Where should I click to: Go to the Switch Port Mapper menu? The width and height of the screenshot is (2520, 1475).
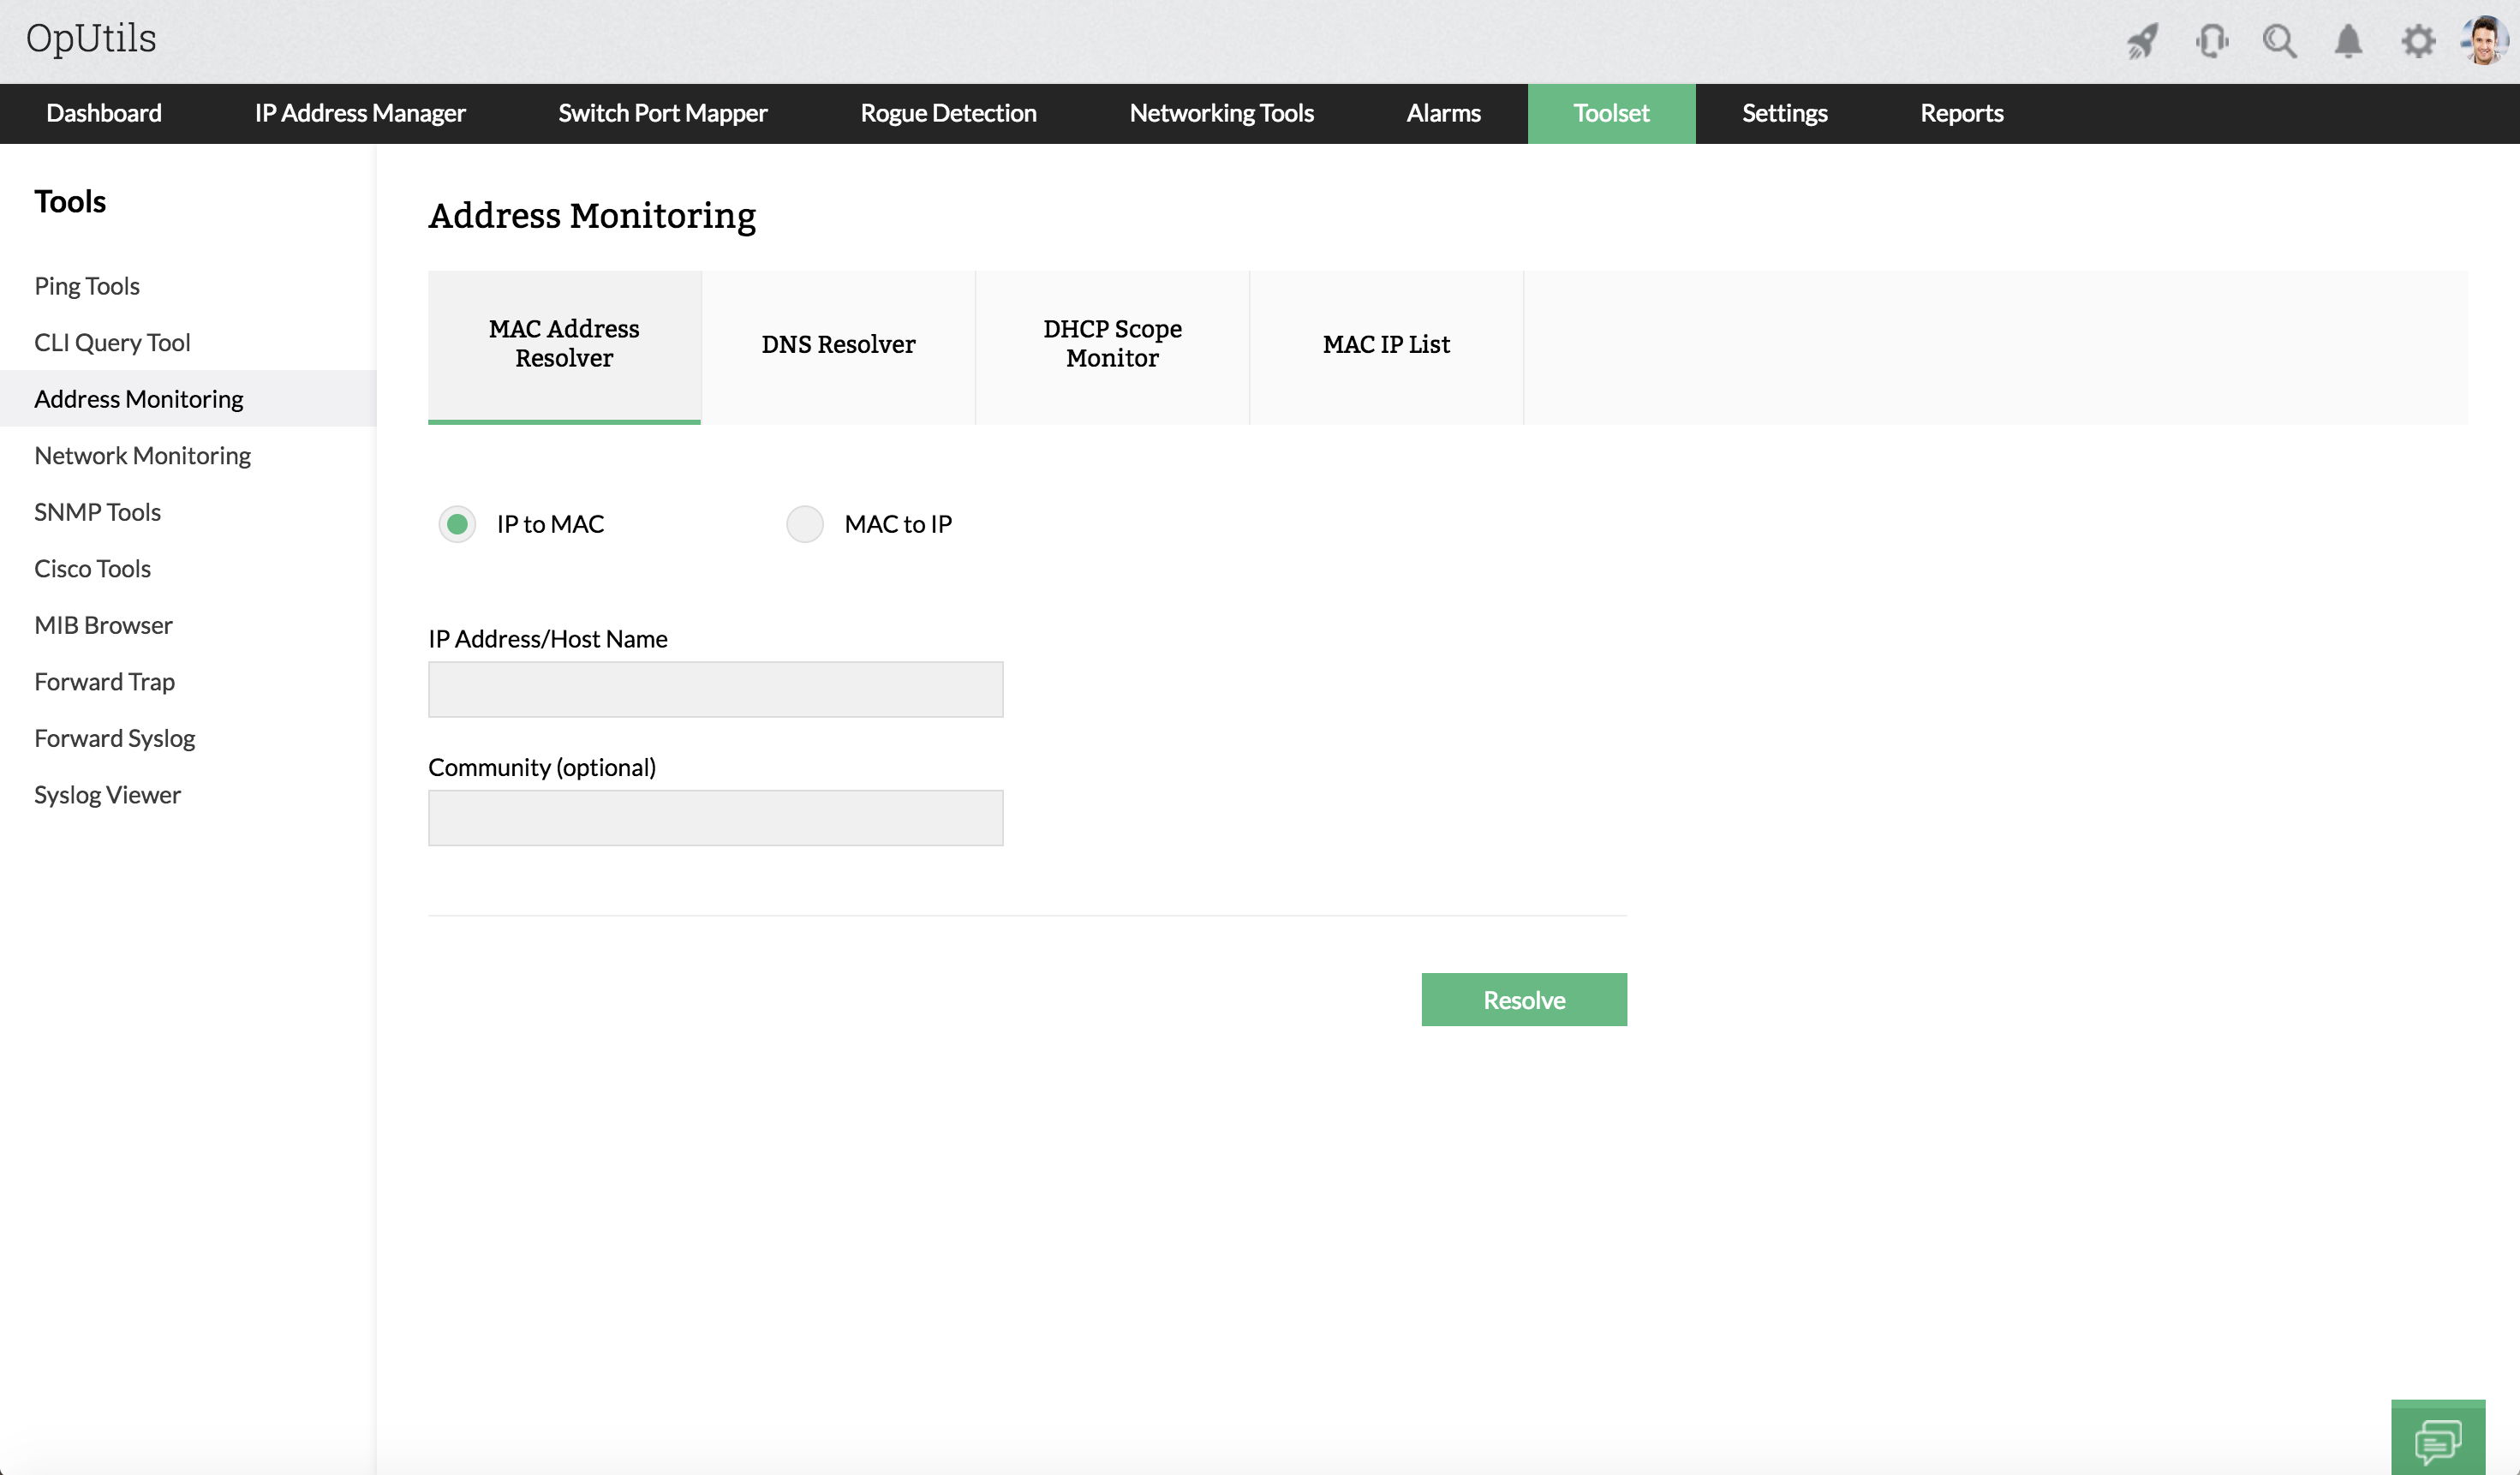tap(662, 113)
